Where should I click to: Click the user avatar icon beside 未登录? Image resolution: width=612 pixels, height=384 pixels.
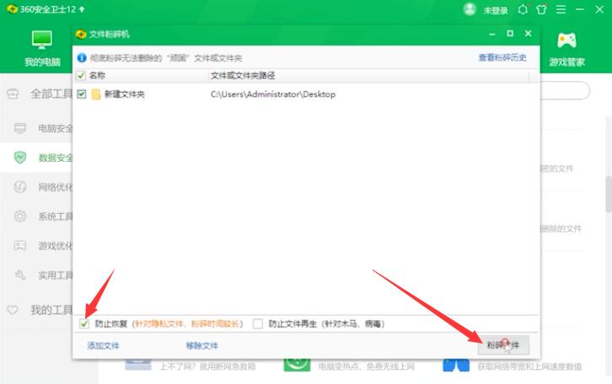(x=470, y=9)
